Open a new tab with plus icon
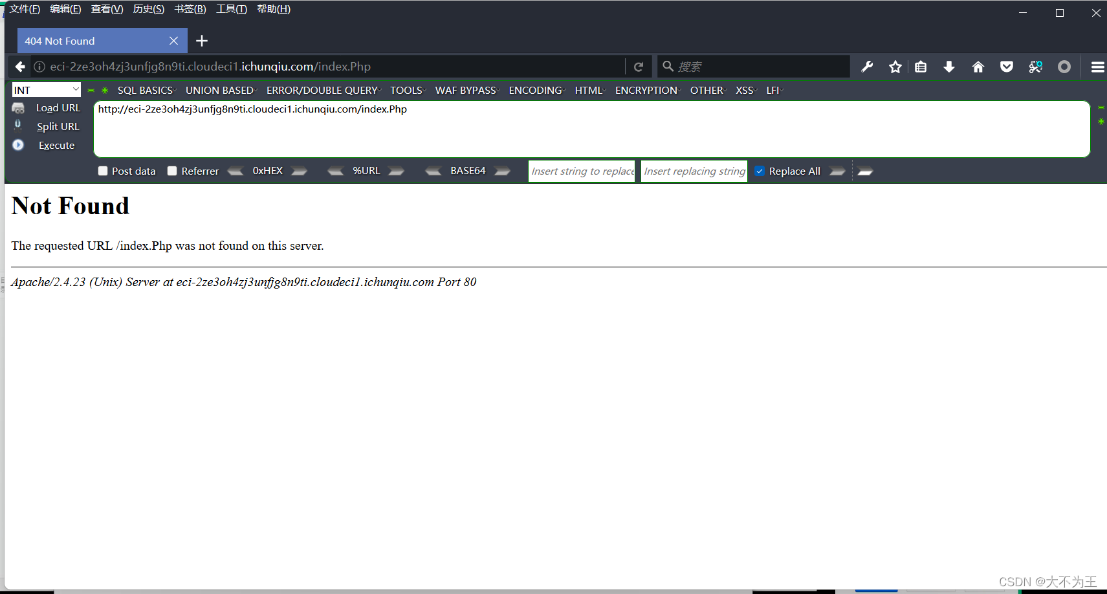The width and height of the screenshot is (1107, 594). point(202,41)
